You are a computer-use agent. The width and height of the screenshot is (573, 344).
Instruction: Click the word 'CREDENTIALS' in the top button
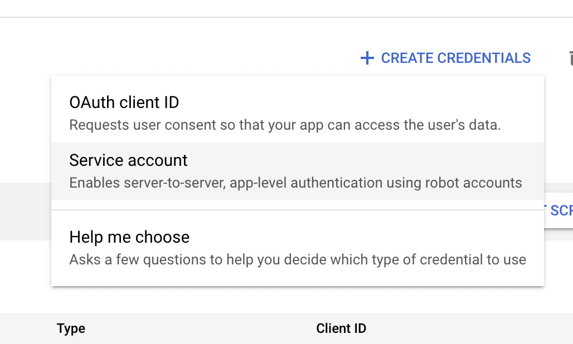point(484,58)
